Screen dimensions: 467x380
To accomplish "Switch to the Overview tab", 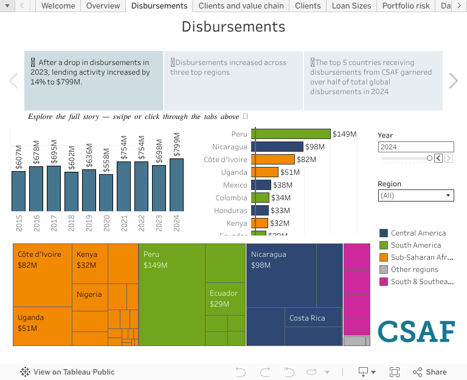I will pyautogui.click(x=103, y=6).
